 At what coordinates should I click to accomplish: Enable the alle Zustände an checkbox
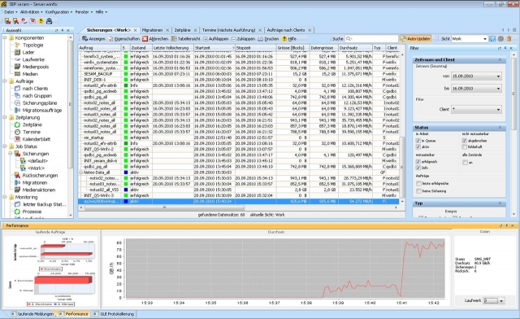(x=465, y=163)
